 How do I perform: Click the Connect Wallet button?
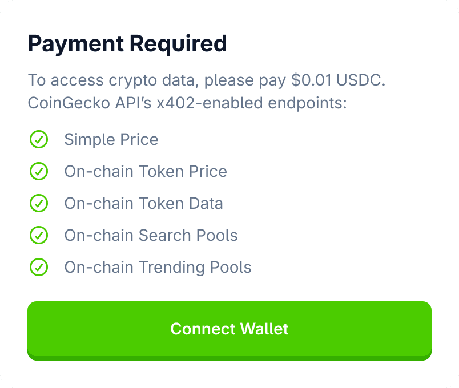coord(229,330)
